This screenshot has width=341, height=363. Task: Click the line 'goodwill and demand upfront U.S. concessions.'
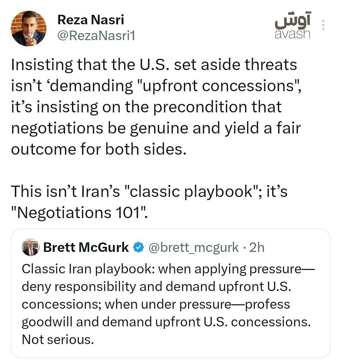[166, 322]
